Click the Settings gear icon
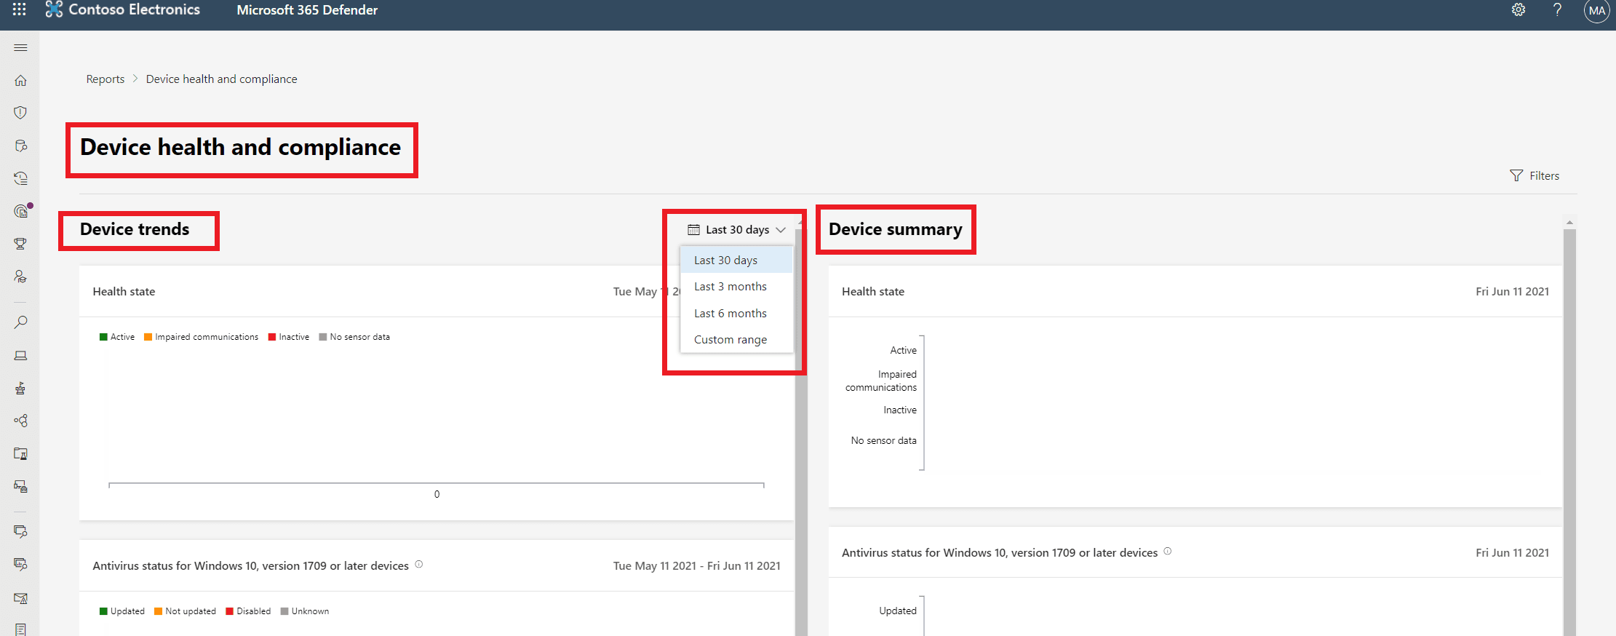This screenshot has width=1616, height=636. point(1518,10)
